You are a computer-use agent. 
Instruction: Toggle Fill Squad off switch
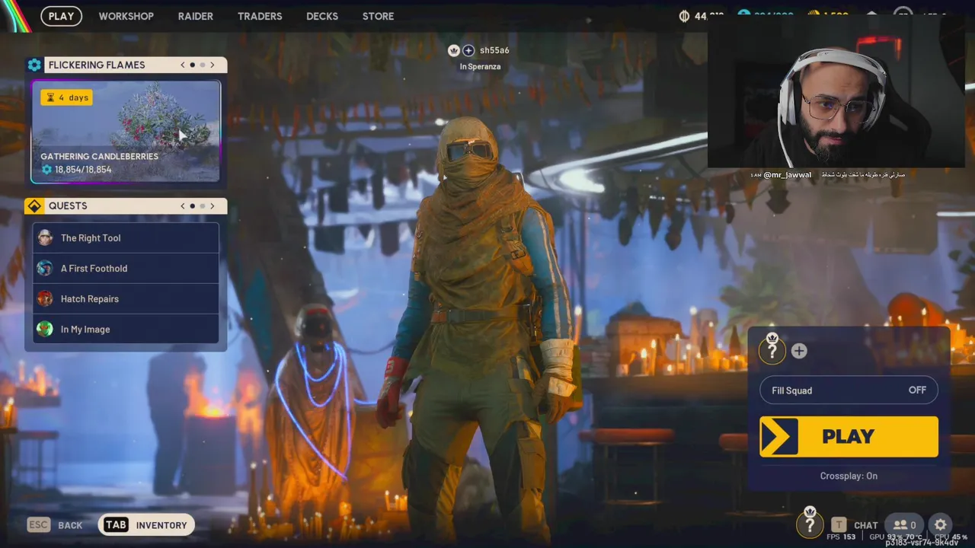tap(849, 390)
